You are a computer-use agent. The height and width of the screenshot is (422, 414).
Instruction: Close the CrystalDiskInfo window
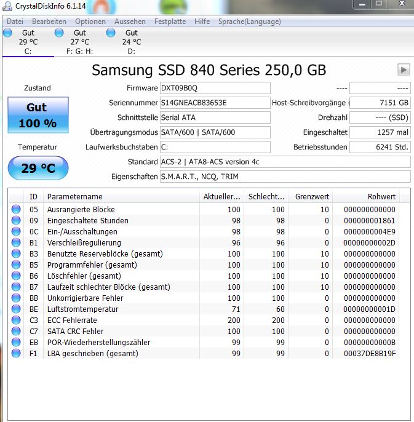tap(402, 4)
